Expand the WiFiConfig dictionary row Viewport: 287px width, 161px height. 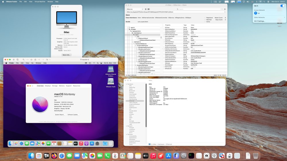click(164, 67)
